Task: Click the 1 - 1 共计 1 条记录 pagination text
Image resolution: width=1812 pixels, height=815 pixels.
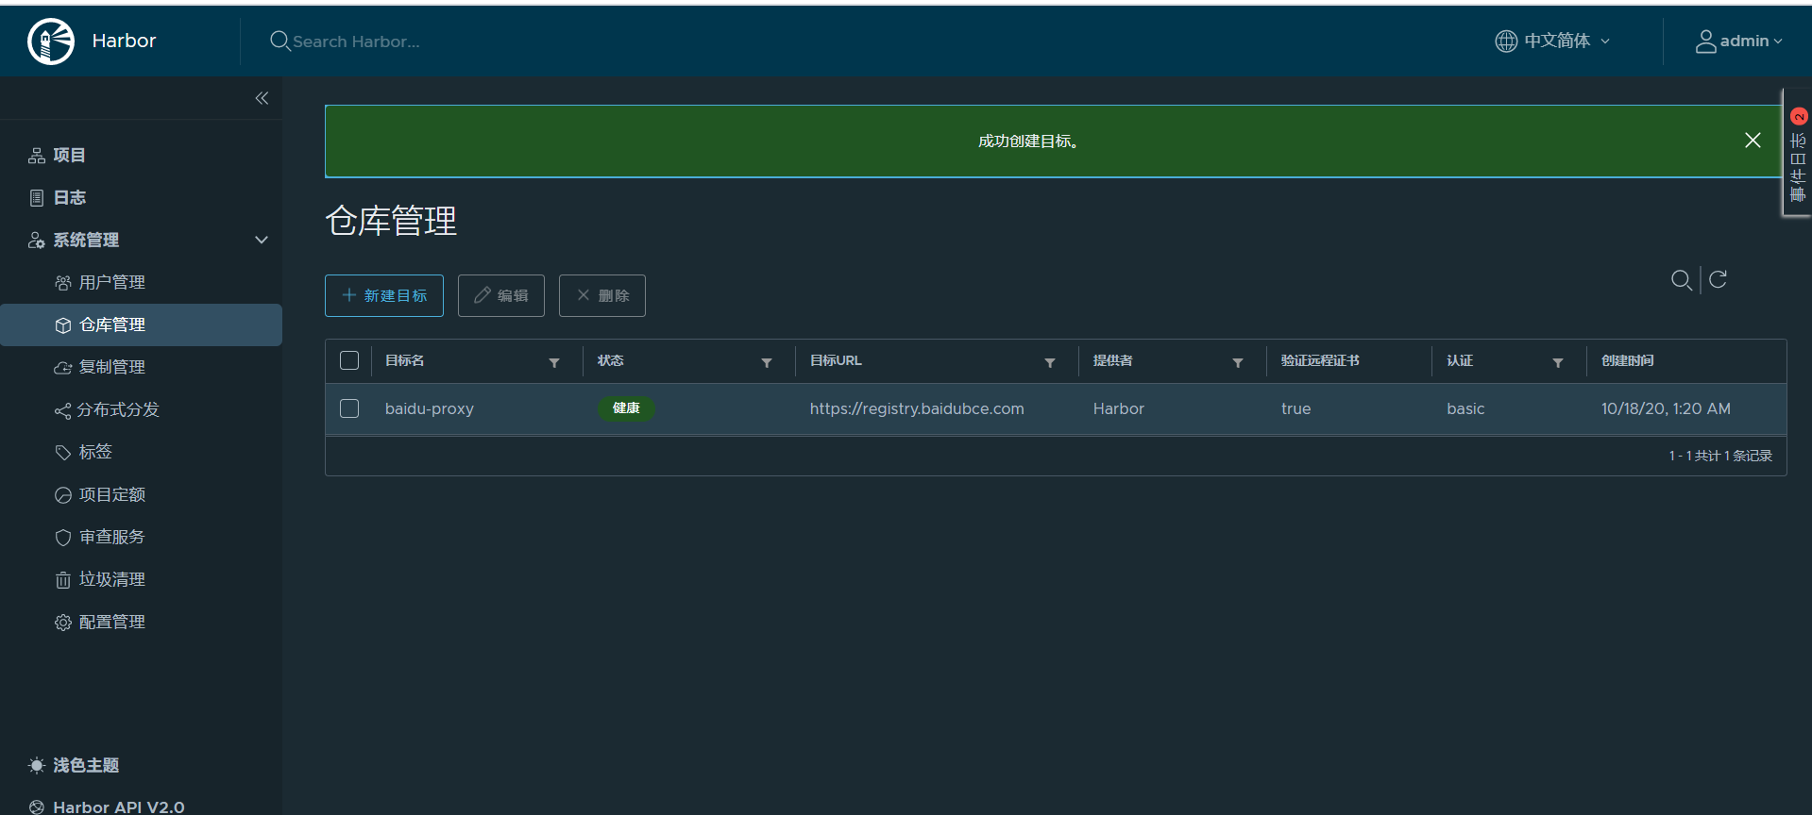Action: click(1720, 456)
